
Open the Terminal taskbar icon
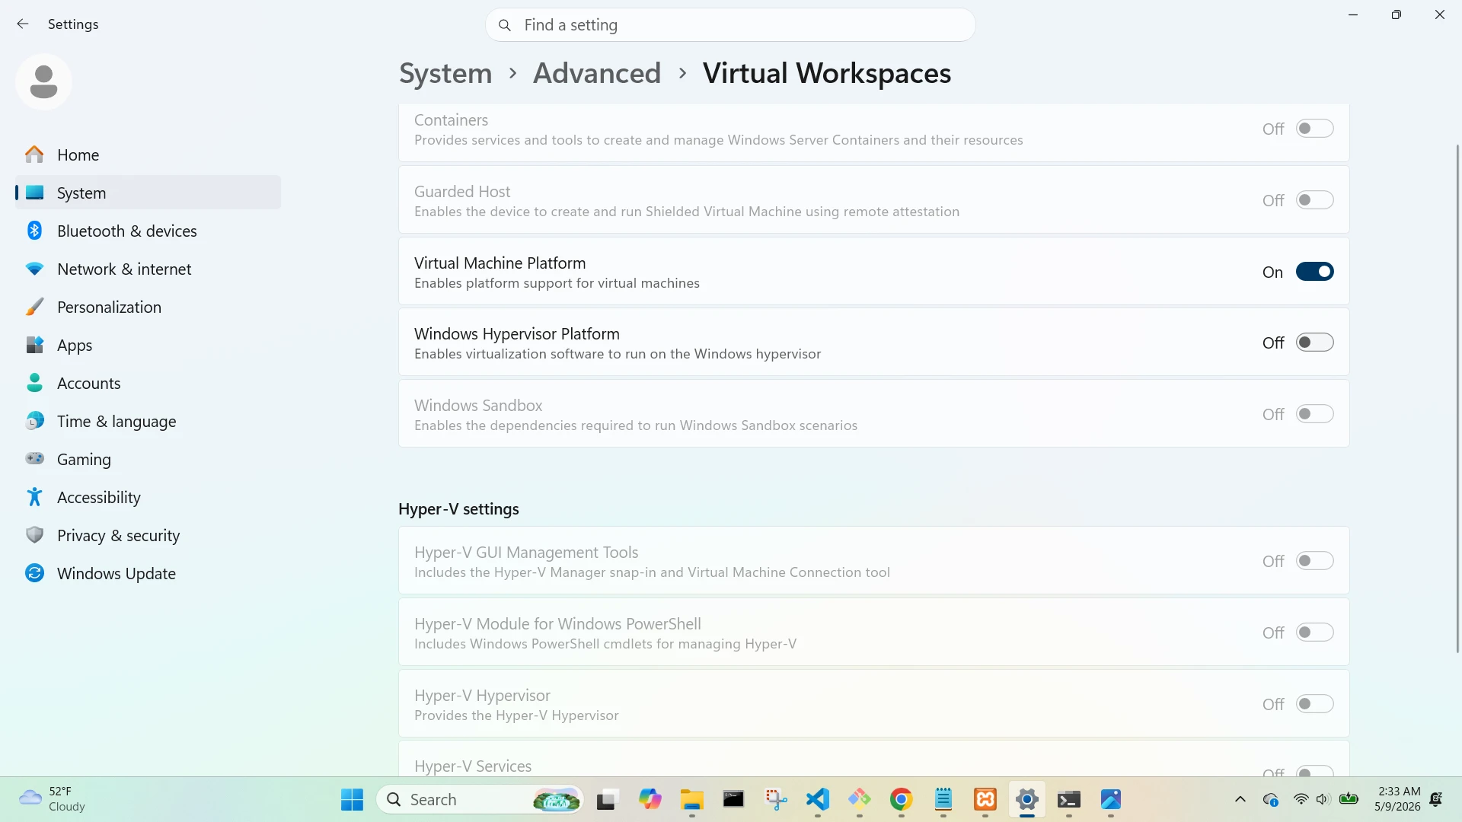[1069, 799]
